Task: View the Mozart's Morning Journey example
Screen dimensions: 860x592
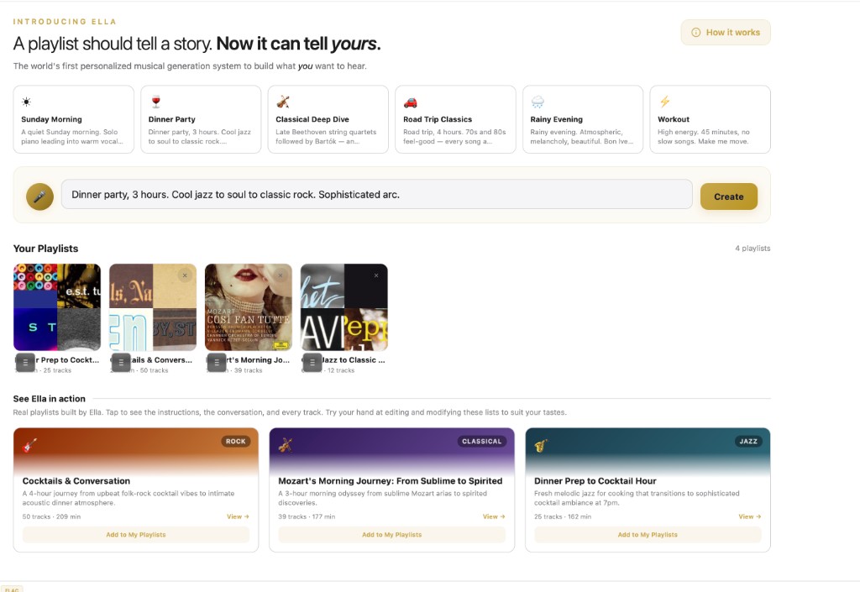Action: pyautogui.click(x=494, y=516)
